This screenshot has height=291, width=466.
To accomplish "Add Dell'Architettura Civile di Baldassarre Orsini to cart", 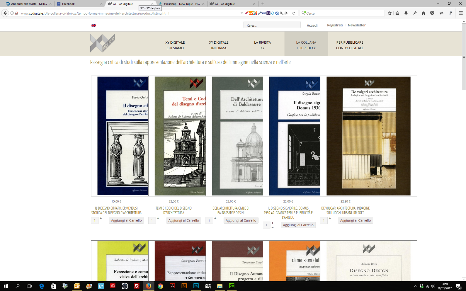I will point(241,220).
